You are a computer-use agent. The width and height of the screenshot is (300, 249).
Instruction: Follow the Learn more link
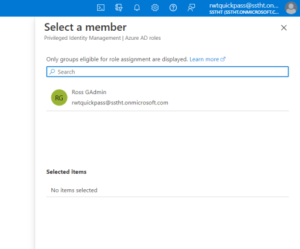(204, 59)
